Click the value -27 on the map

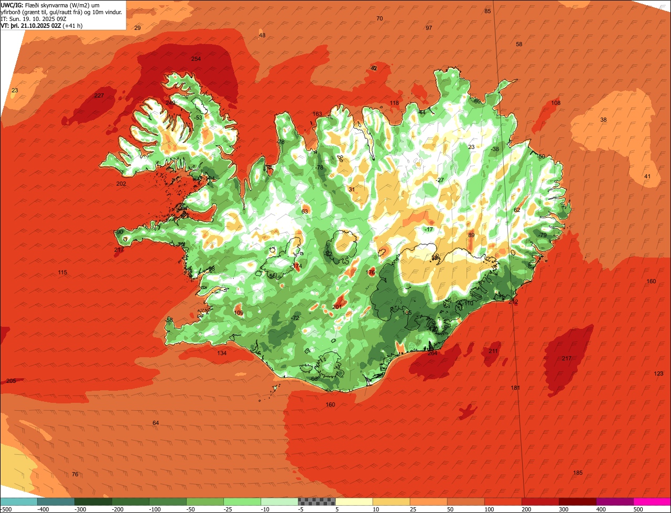[x=440, y=180]
